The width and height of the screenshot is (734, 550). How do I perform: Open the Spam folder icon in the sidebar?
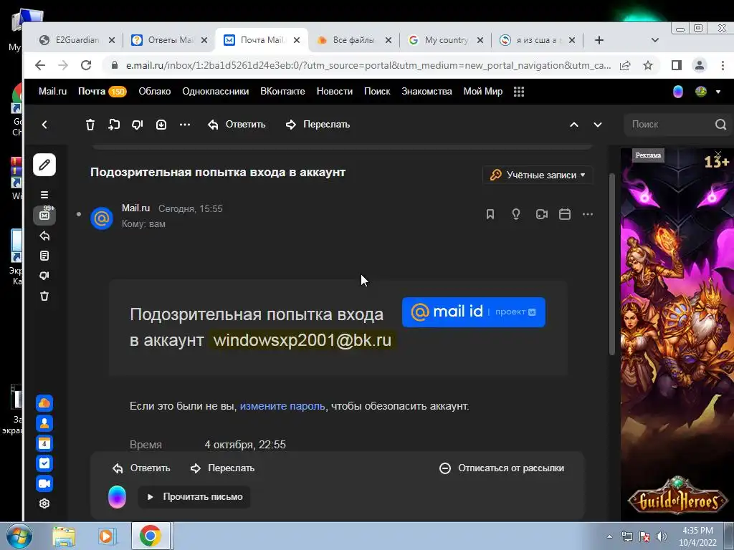(x=44, y=276)
